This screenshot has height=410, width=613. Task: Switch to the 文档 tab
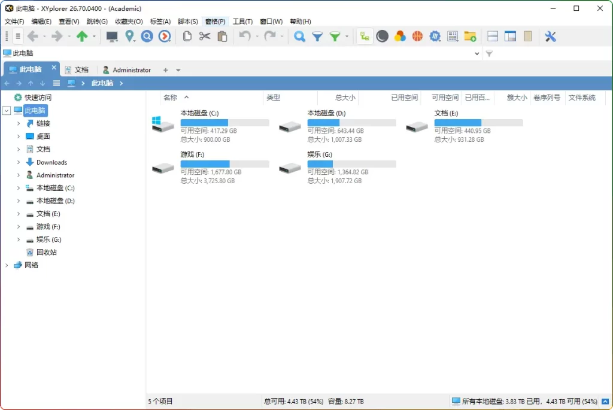point(77,70)
